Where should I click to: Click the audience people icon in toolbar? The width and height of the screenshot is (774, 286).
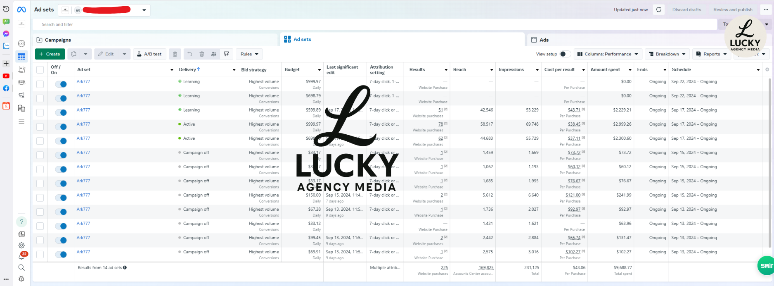214,54
